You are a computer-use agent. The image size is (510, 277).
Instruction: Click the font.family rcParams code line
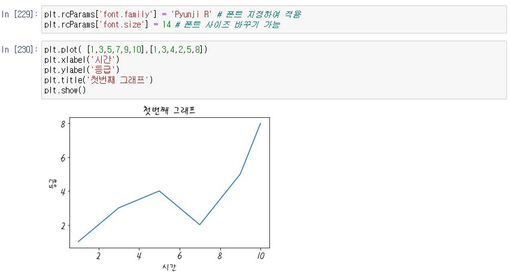tap(173, 14)
